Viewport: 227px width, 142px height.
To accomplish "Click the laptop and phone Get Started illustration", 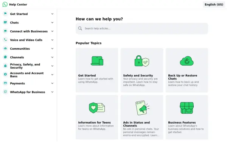I will point(97,61).
